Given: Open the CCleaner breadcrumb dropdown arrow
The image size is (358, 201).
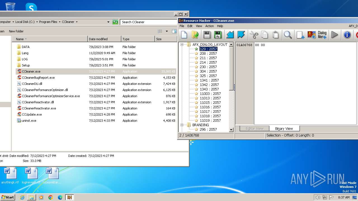Looking at the screenshot, I should tap(77, 22).
